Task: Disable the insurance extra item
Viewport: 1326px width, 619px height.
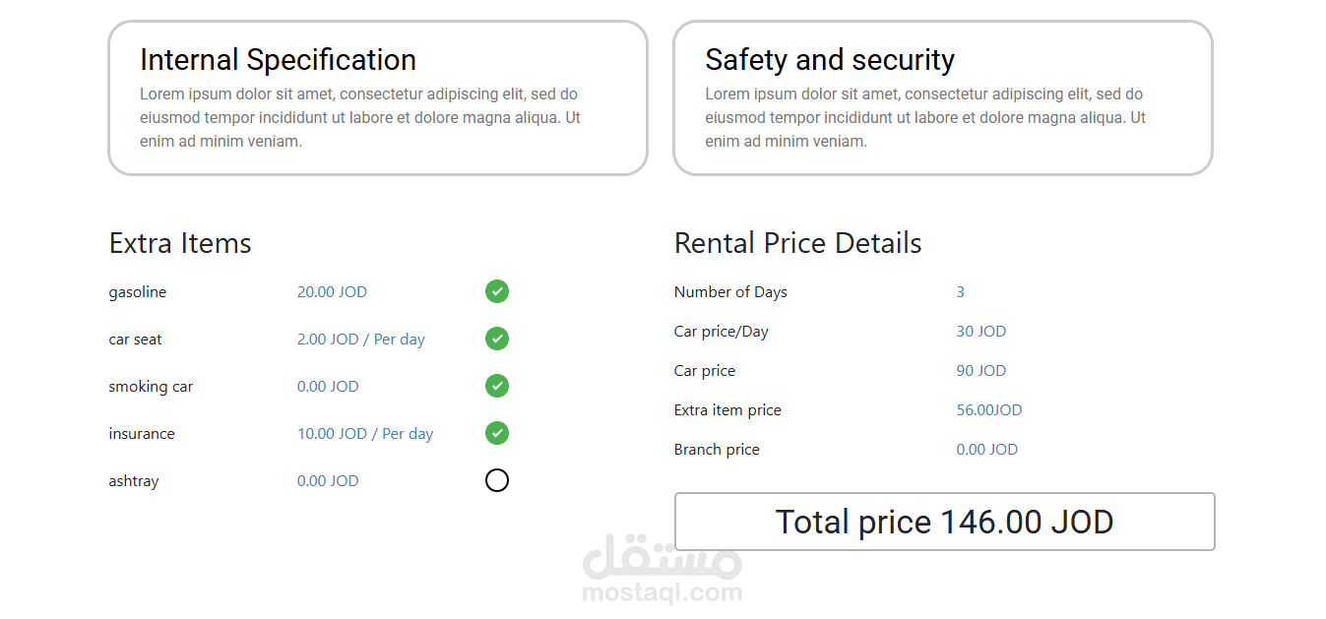Action: tap(497, 433)
